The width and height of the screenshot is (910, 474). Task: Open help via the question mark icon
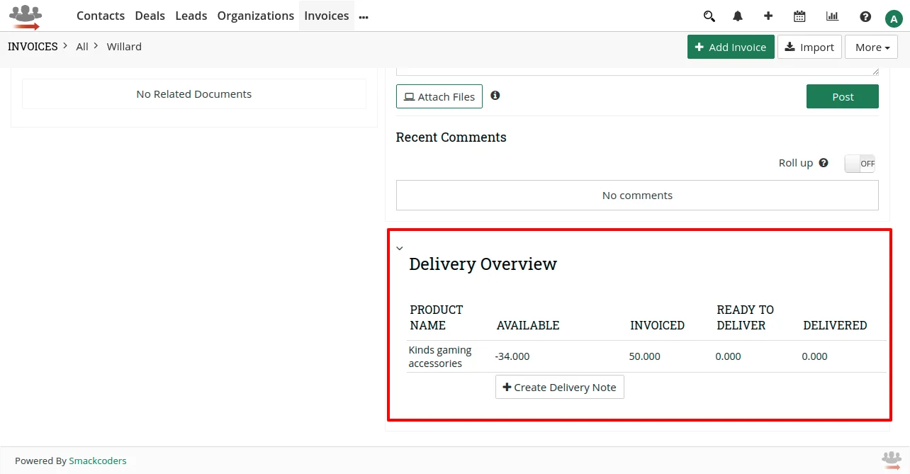pyautogui.click(x=865, y=16)
